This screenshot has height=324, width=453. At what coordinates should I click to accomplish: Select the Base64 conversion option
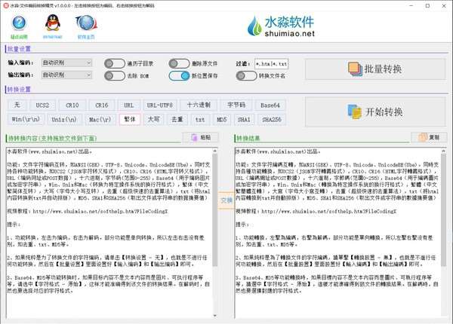click(270, 105)
